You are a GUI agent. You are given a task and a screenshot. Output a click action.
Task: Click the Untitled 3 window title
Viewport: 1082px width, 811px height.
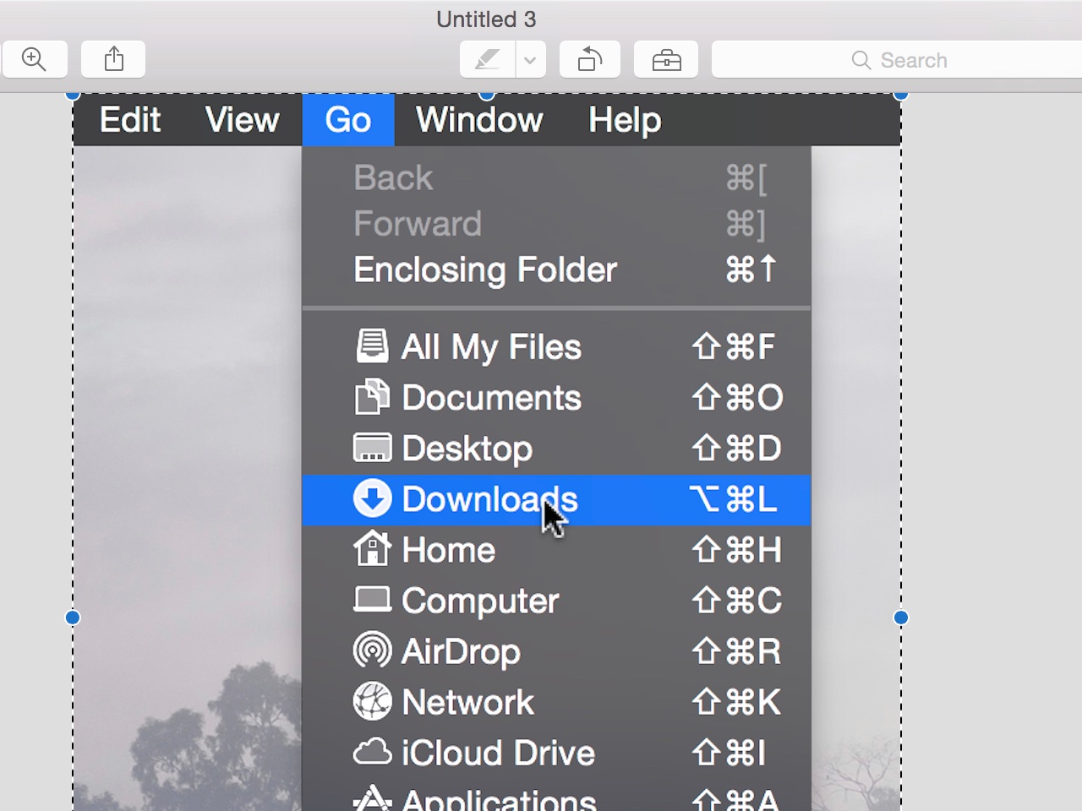[x=486, y=19]
